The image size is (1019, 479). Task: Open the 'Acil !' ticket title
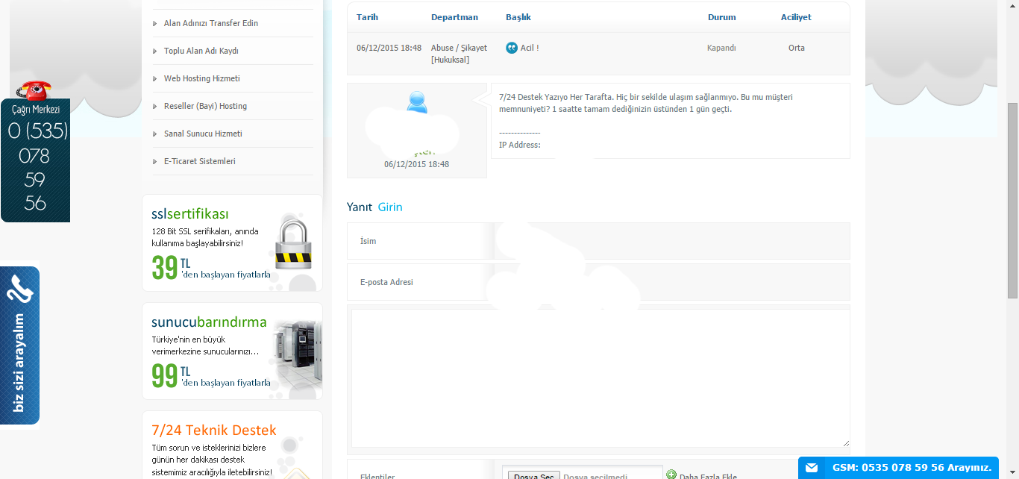pos(530,48)
